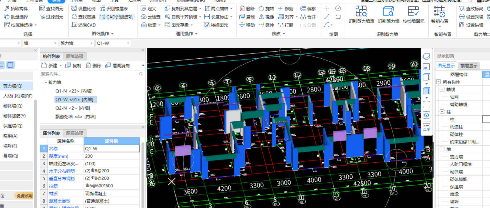The width and height of the screenshot is (490, 208).
Task: Click the 复制 button in component list
Action: 73,66
